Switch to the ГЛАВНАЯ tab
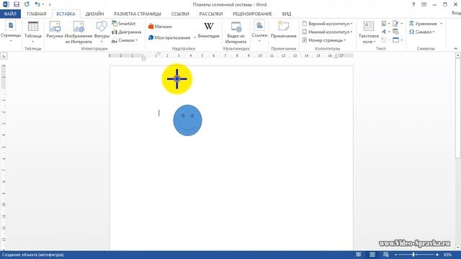The image size is (461, 259). [37, 14]
